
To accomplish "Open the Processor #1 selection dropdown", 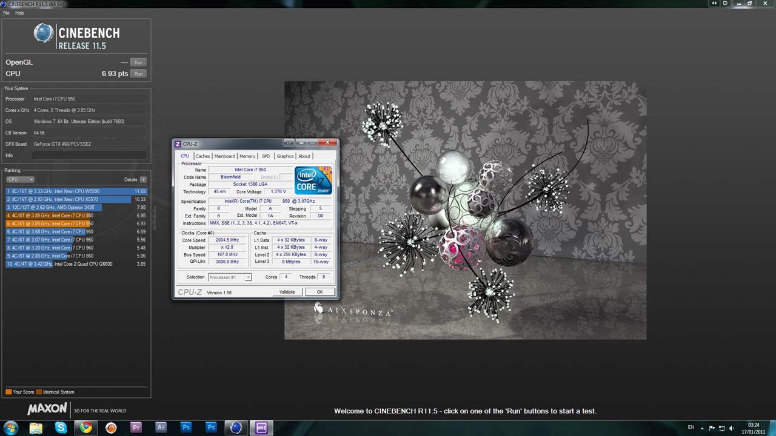I will click(230, 277).
